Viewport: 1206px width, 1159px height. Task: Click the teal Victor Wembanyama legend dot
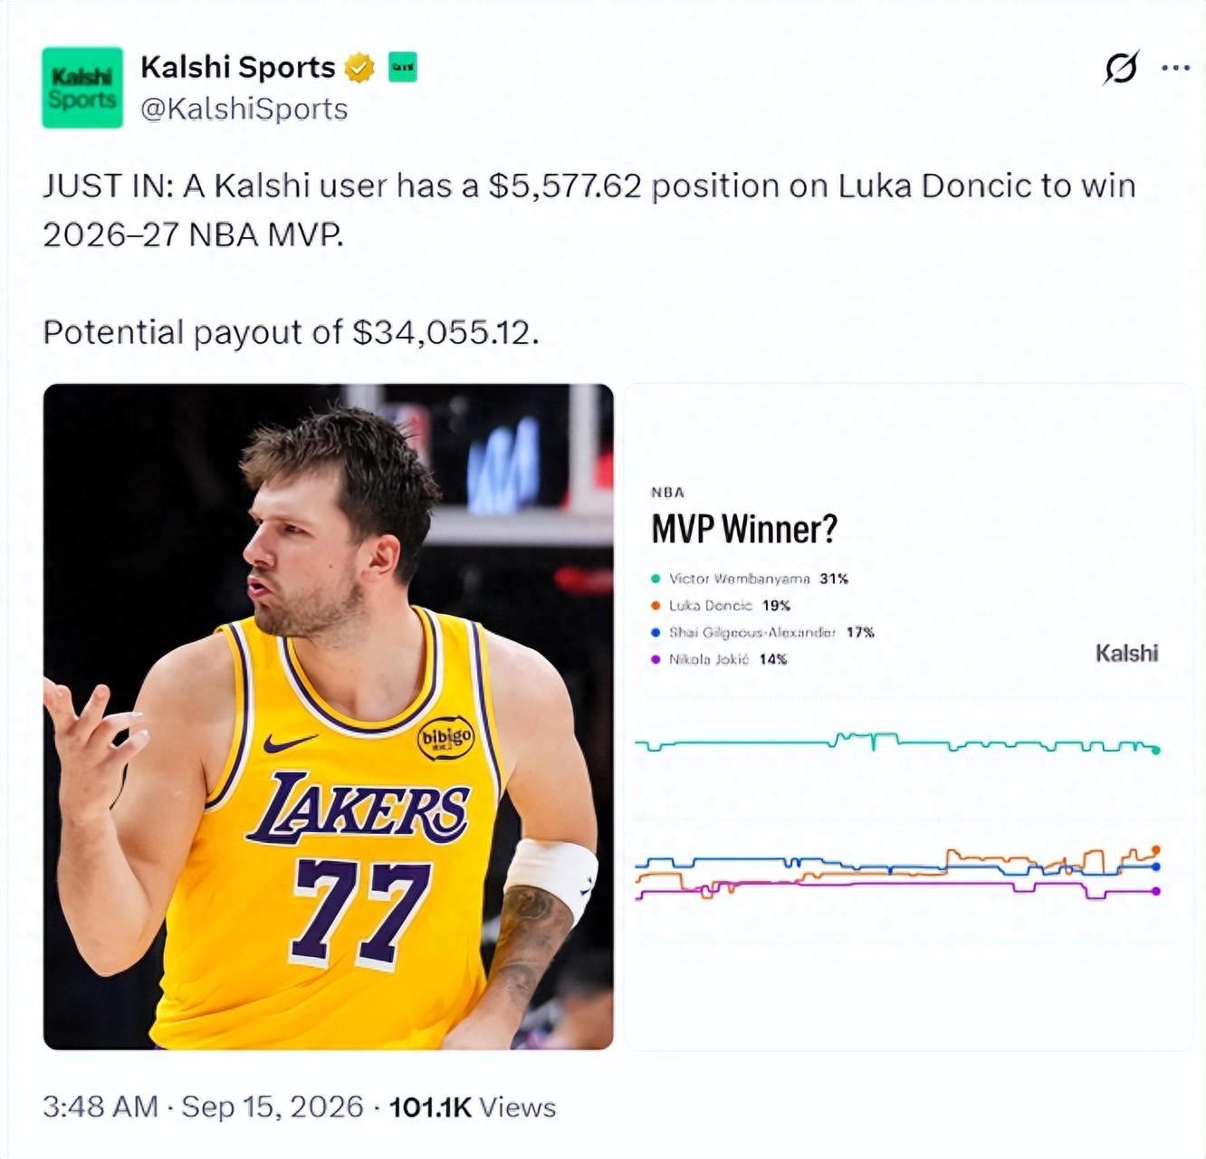pos(656,579)
